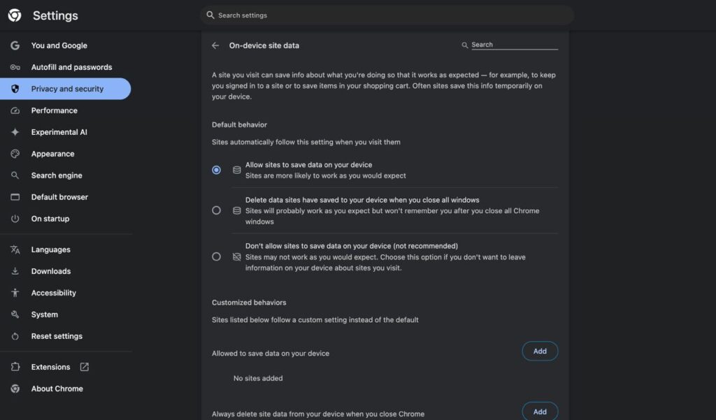Select Don't allow sites to save data radio

(217, 257)
